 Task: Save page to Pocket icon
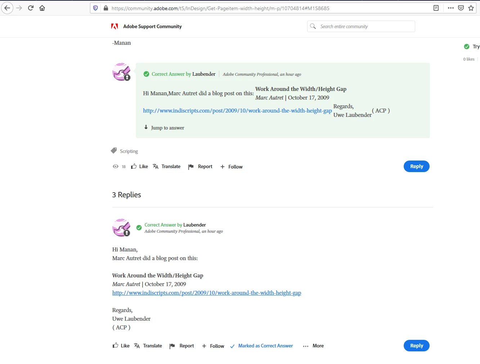[x=461, y=8]
